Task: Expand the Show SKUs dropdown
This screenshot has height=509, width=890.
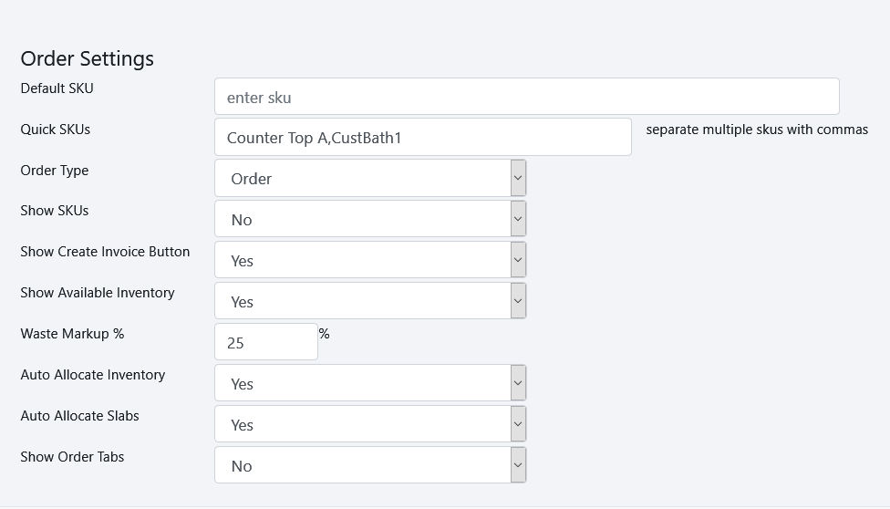Action: point(363,220)
